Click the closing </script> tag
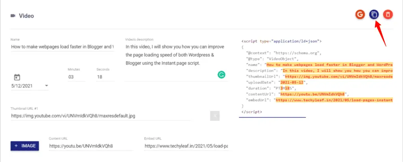403x162 pixels. pyautogui.click(x=251, y=112)
